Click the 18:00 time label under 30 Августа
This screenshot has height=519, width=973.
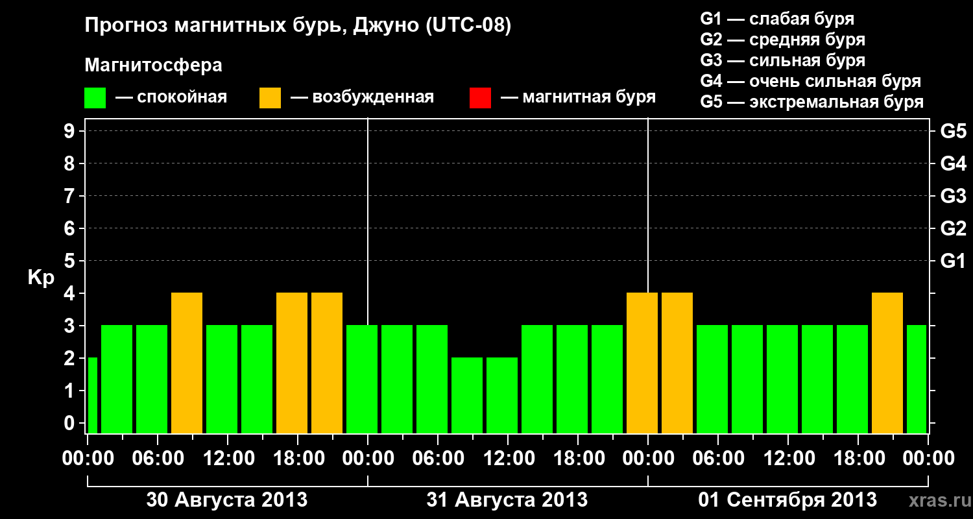pos(298,459)
